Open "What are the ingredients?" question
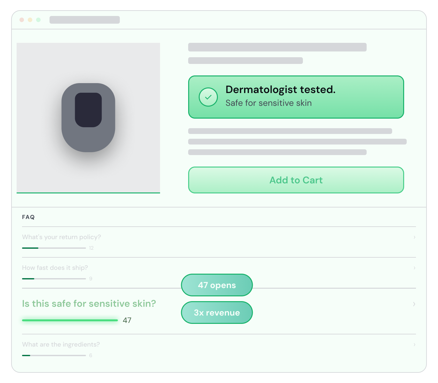Image resolution: width=438 pixels, height=383 pixels. [x=61, y=344]
